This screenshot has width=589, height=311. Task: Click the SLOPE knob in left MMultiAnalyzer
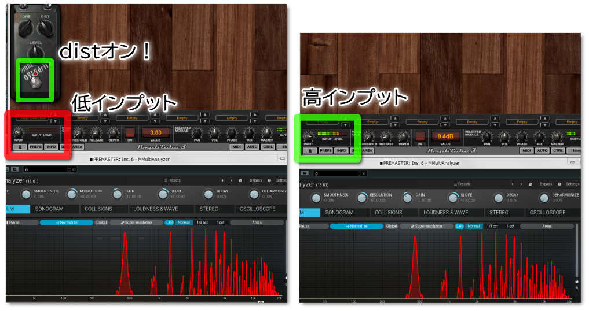tap(163, 194)
